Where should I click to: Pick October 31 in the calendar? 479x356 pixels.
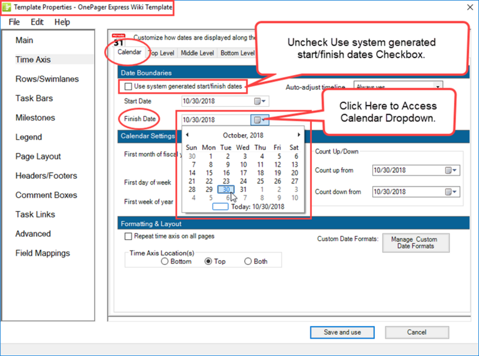coord(243,189)
